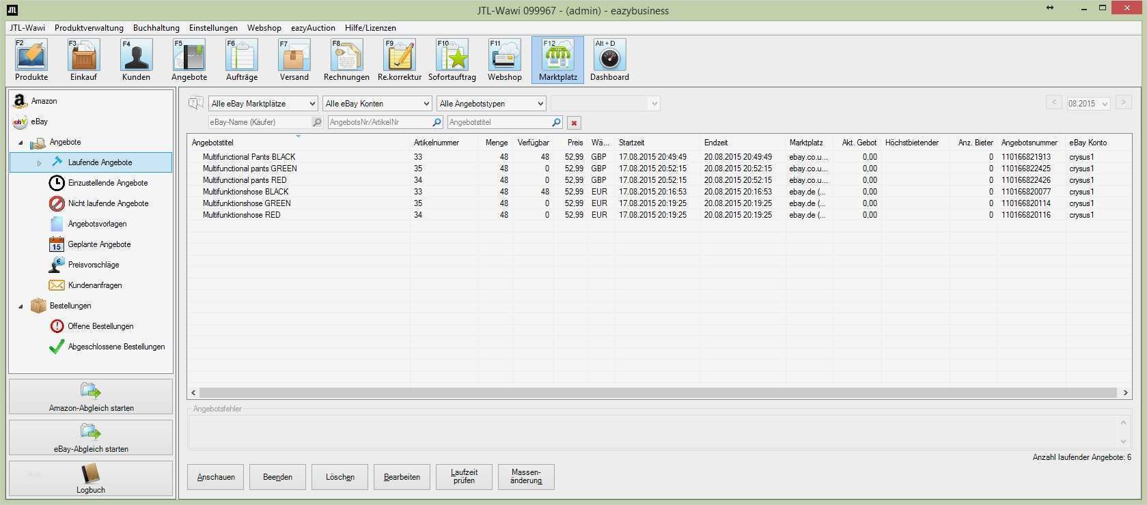Image resolution: width=1147 pixels, height=505 pixels.
Task: Click the filter icon left of marketplace dropdown
Action: coord(196,104)
